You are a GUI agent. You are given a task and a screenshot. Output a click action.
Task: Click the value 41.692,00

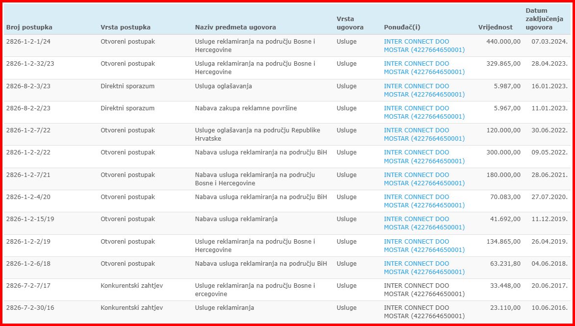(x=505, y=219)
